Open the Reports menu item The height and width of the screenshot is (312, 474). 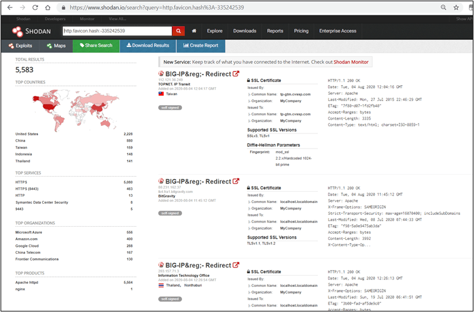click(275, 31)
